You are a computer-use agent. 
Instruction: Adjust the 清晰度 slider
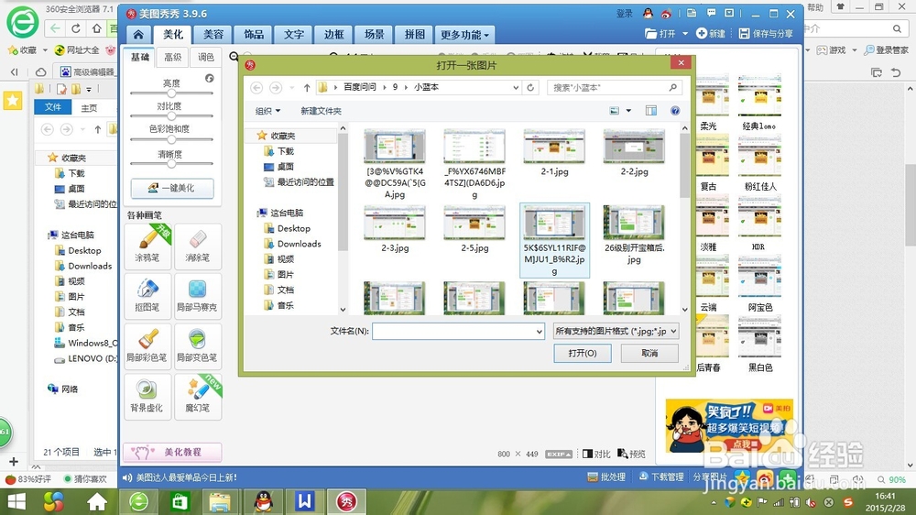tap(171, 164)
